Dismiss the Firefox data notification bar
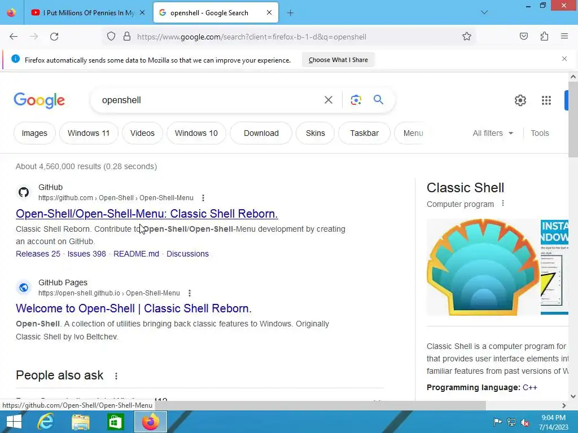 click(x=564, y=59)
